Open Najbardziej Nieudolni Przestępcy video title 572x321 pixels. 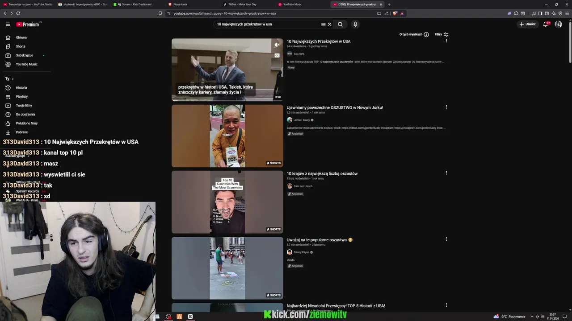(x=336, y=306)
